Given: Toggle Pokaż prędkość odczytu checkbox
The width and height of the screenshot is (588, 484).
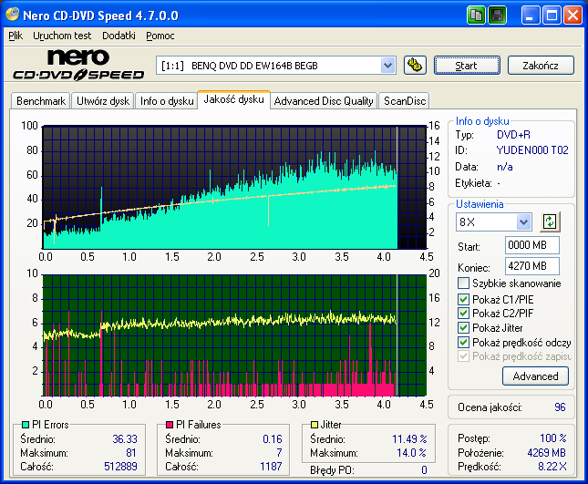Looking at the screenshot, I should point(463,343).
